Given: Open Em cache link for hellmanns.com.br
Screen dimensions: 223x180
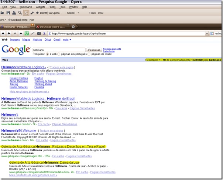Looking at the screenshot, I should point(44,124).
